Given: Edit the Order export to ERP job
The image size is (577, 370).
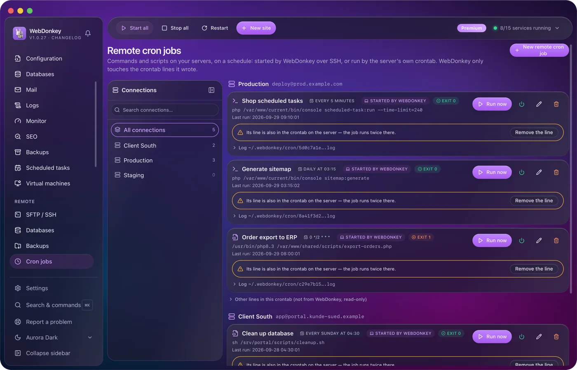Looking at the screenshot, I should tap(539, 240).
